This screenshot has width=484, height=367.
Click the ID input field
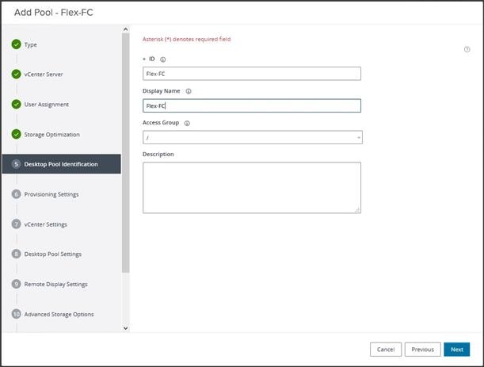[252, 74]
